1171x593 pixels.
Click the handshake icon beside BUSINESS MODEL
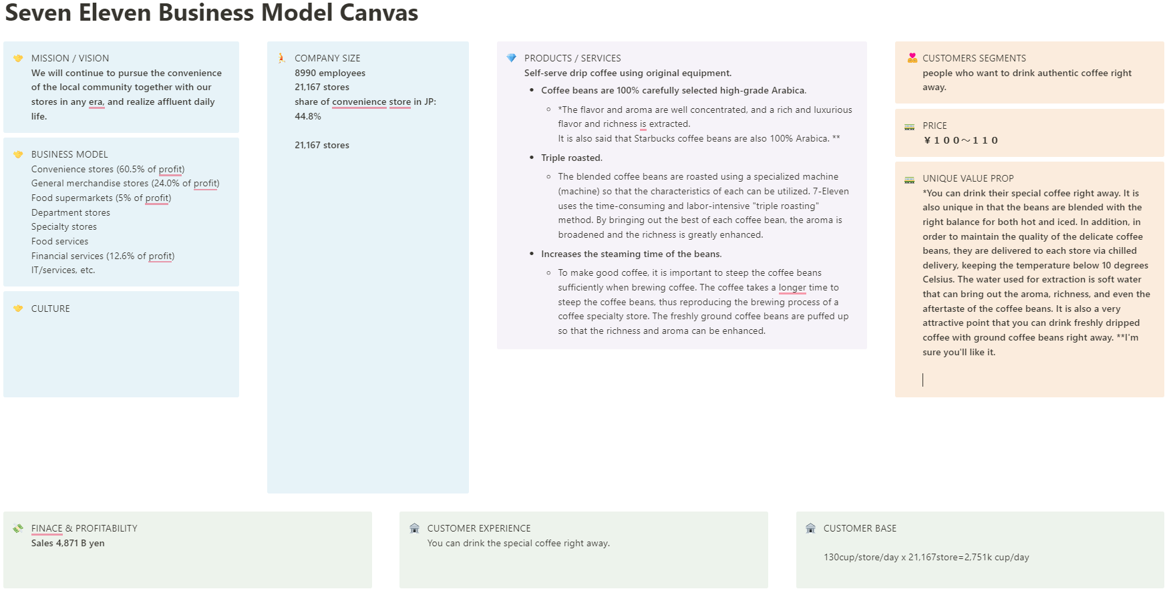point(18,154)
